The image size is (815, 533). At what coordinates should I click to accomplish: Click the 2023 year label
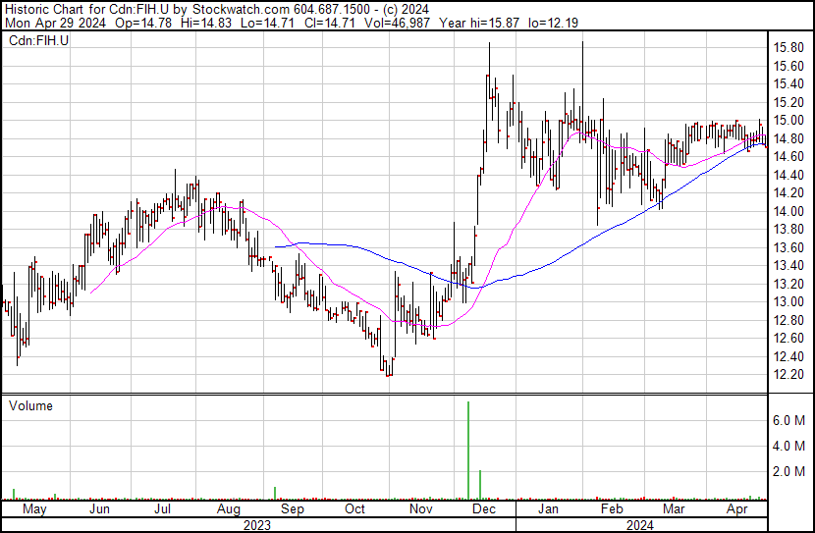(256, 525)
